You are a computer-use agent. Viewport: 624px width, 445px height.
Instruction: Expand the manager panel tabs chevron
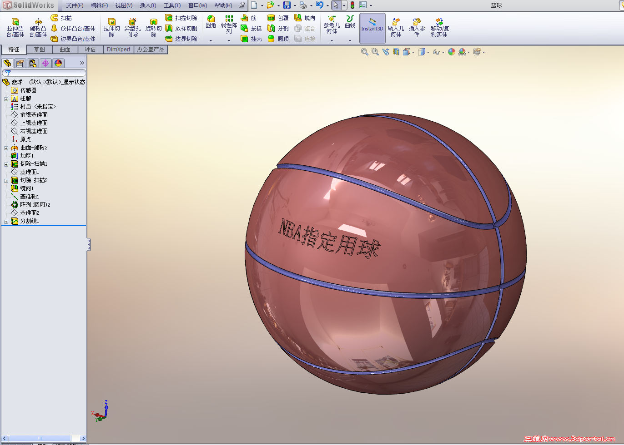82,63
